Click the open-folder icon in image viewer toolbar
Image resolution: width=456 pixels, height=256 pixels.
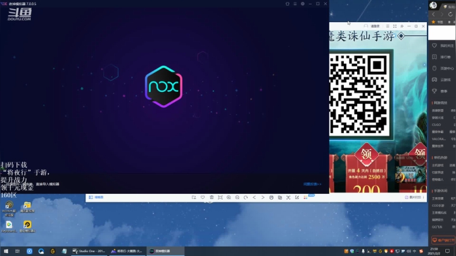point(194,197)
